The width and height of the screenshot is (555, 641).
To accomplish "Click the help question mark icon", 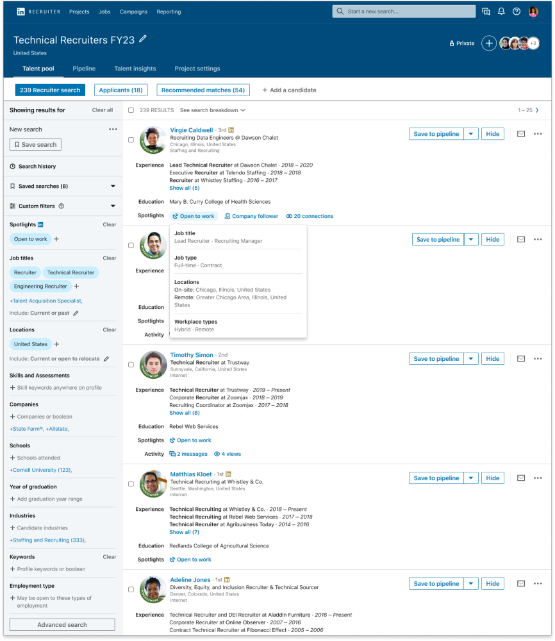I will [x=517, y=11].
